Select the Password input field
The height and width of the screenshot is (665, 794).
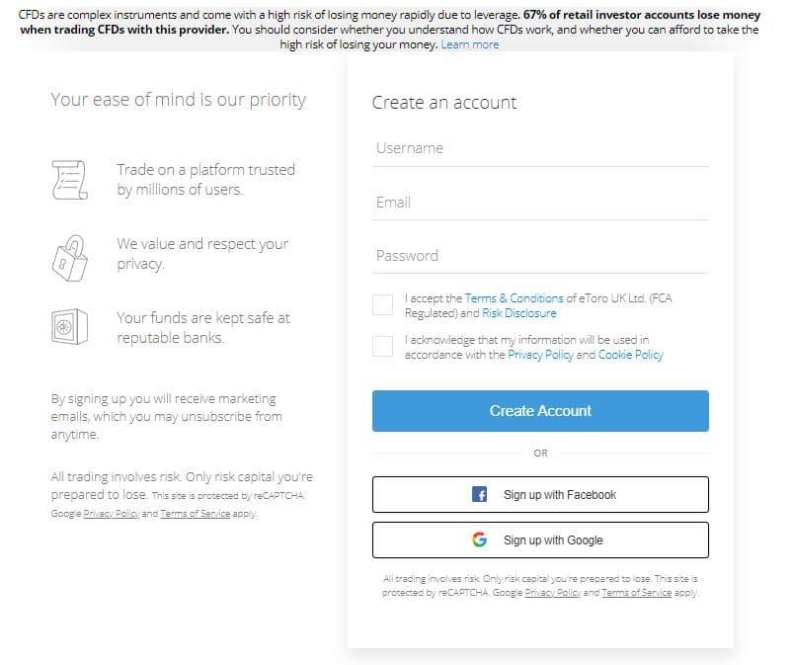[x=540, y=255]
